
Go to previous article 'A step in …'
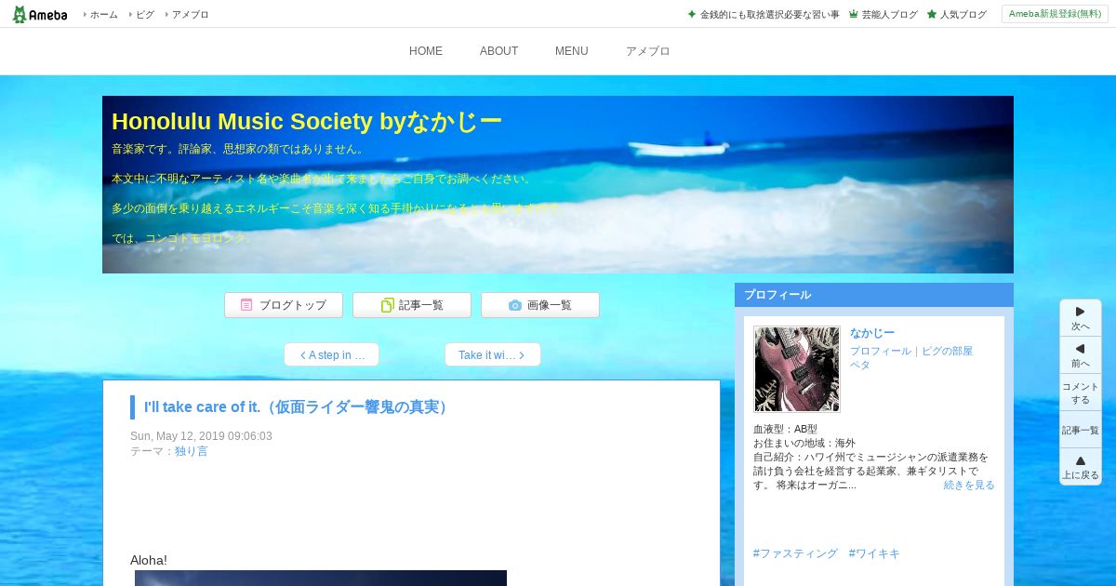[331, 354]
